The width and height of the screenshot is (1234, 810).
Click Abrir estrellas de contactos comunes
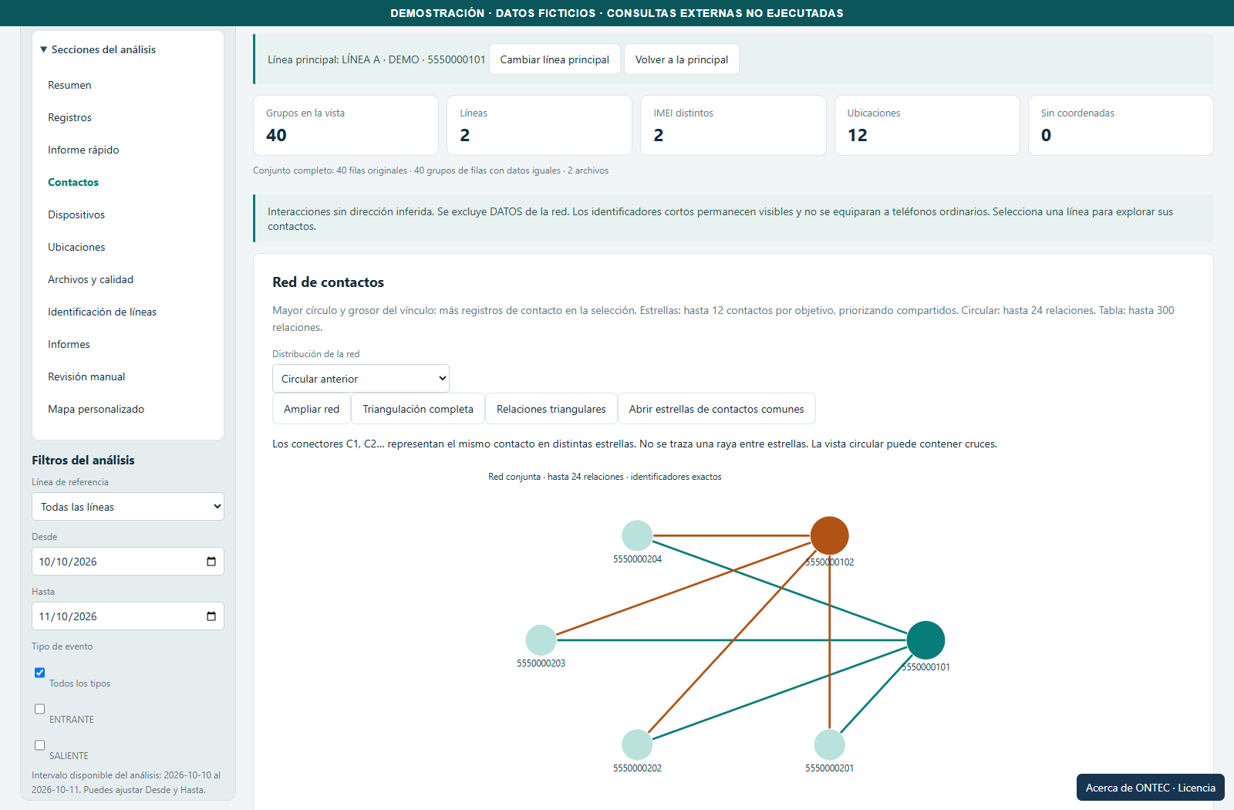[x=716, y=409]
